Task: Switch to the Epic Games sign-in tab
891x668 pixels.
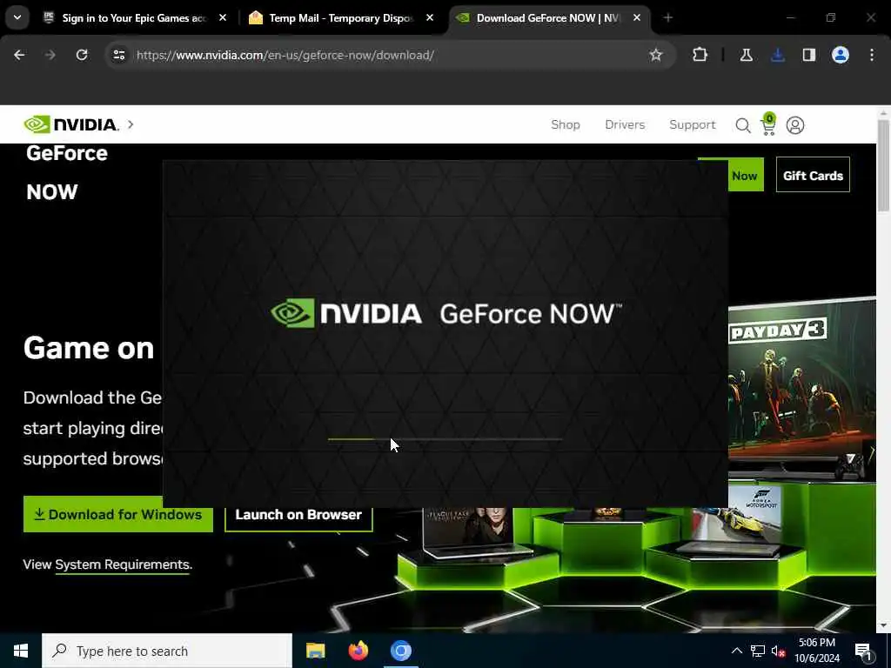Action: 133,18
